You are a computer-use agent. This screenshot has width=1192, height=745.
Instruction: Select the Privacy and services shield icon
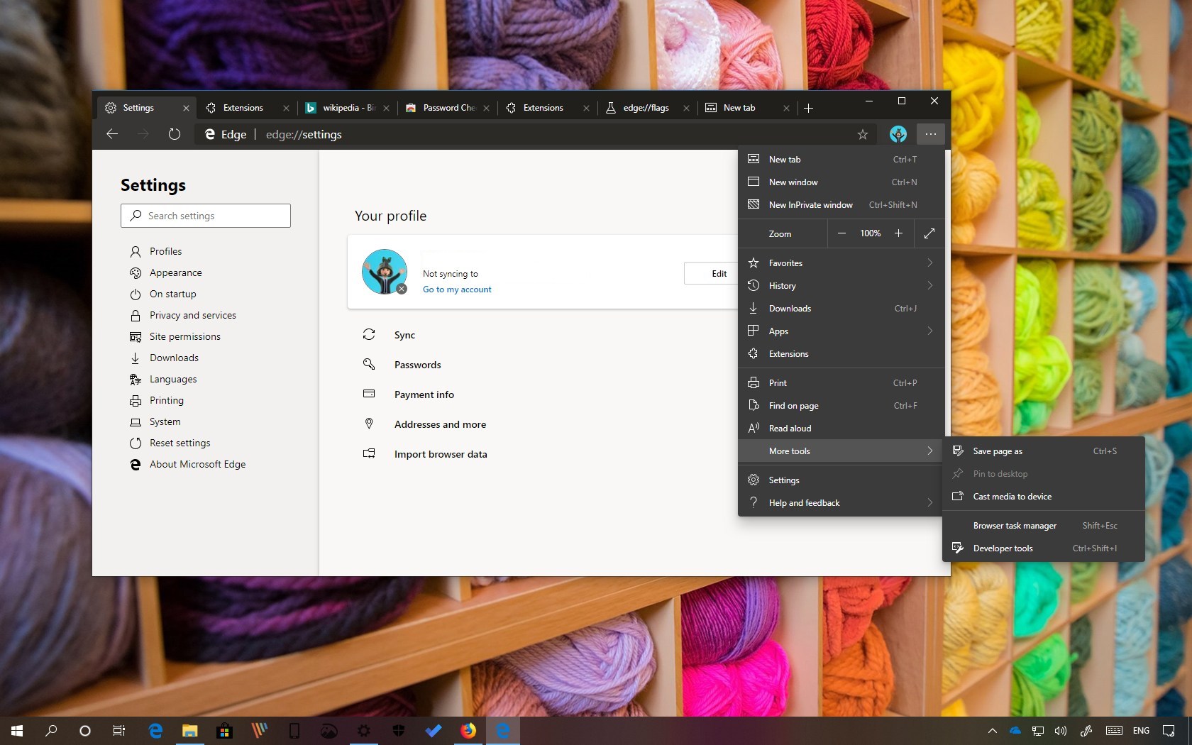click(x=135, y=315)
